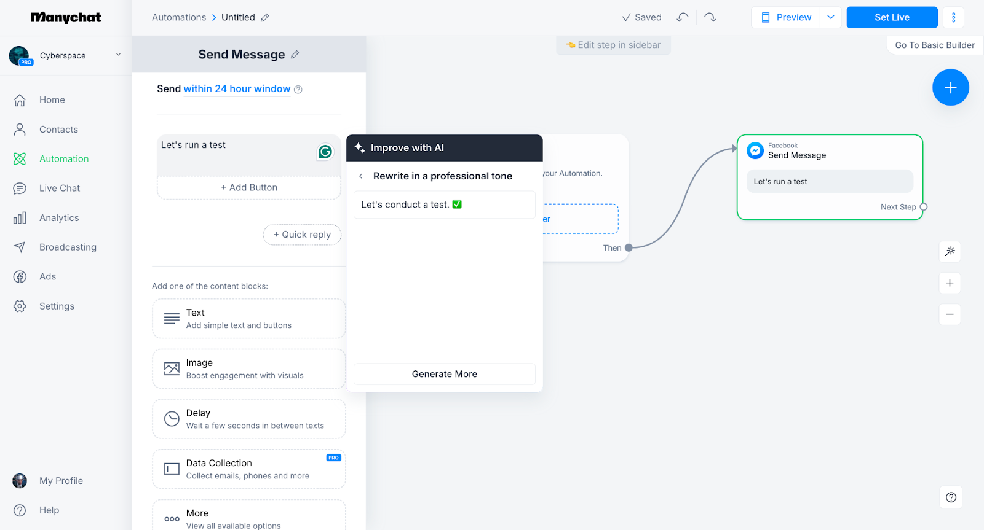Click the Grammarly icon in message box
The height and width of the screenshot is (530, 984).
325,151
